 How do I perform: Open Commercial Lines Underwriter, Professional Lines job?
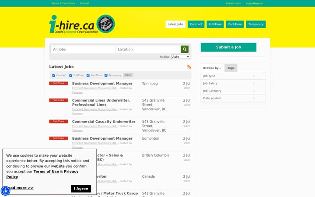(101, 102)
